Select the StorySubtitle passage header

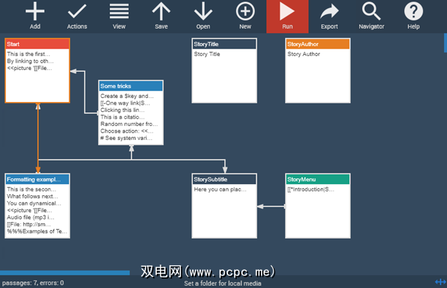coord(224,179)
